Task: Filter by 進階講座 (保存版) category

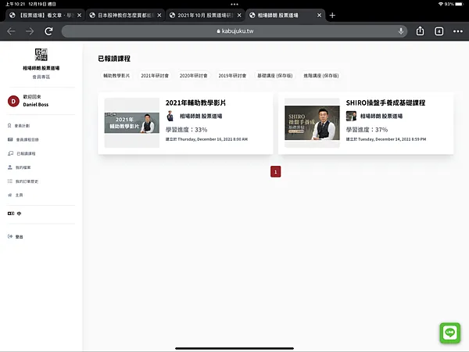Action: 321,76
